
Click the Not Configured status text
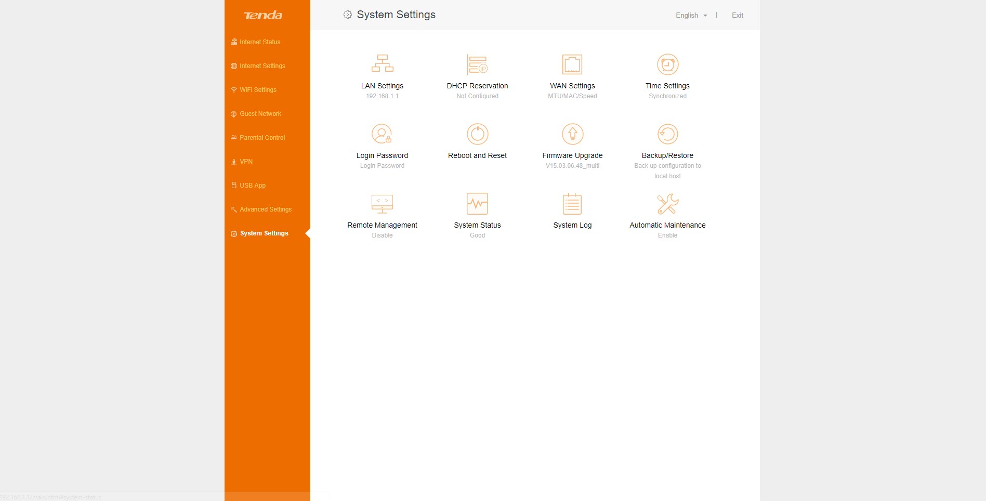477,96
